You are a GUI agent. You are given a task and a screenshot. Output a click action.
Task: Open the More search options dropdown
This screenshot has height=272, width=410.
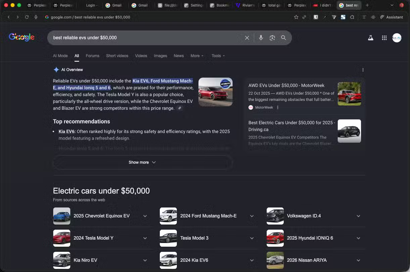pyautogui.click(x=197, y=56)
